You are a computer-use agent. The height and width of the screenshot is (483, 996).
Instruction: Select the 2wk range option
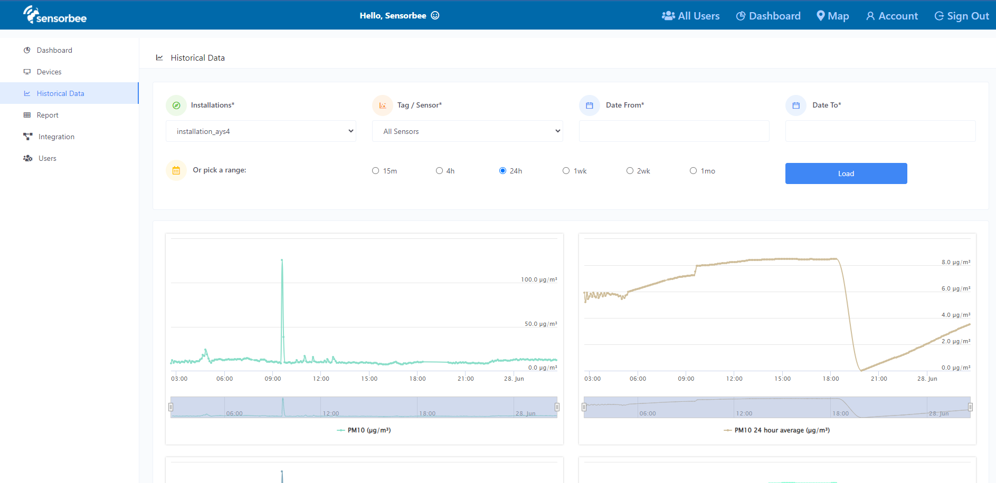[630, 171]
